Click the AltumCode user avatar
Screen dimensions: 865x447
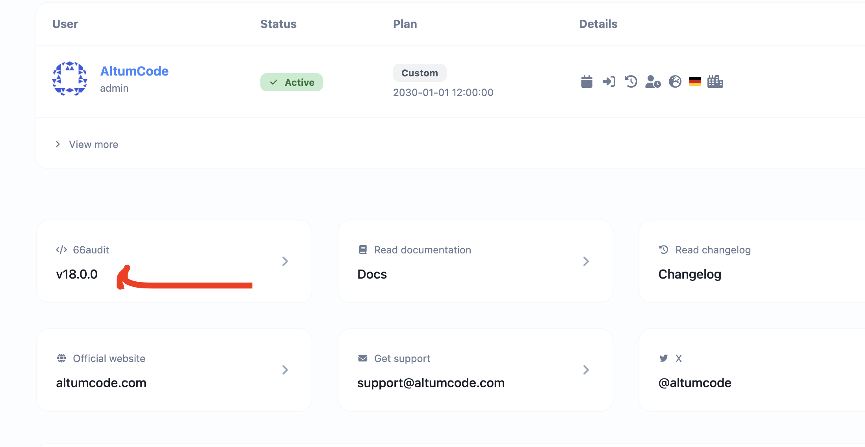(70, 78)
